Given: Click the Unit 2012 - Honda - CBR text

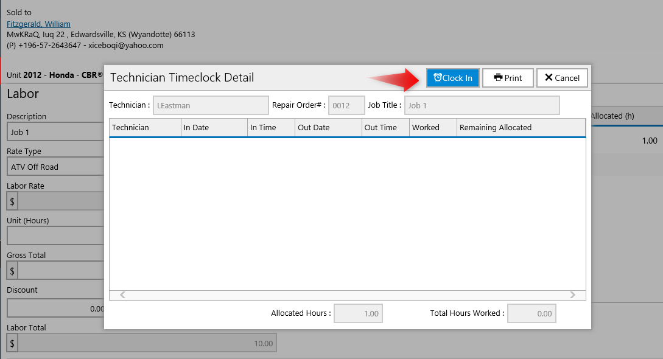Looking at the screenshot, I should [55, 75].
